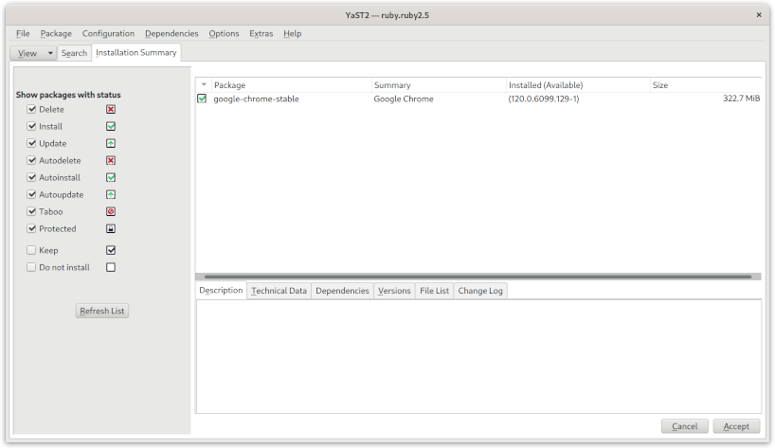Uncheck the Delete status checkbox

click(x=31, y=110)
